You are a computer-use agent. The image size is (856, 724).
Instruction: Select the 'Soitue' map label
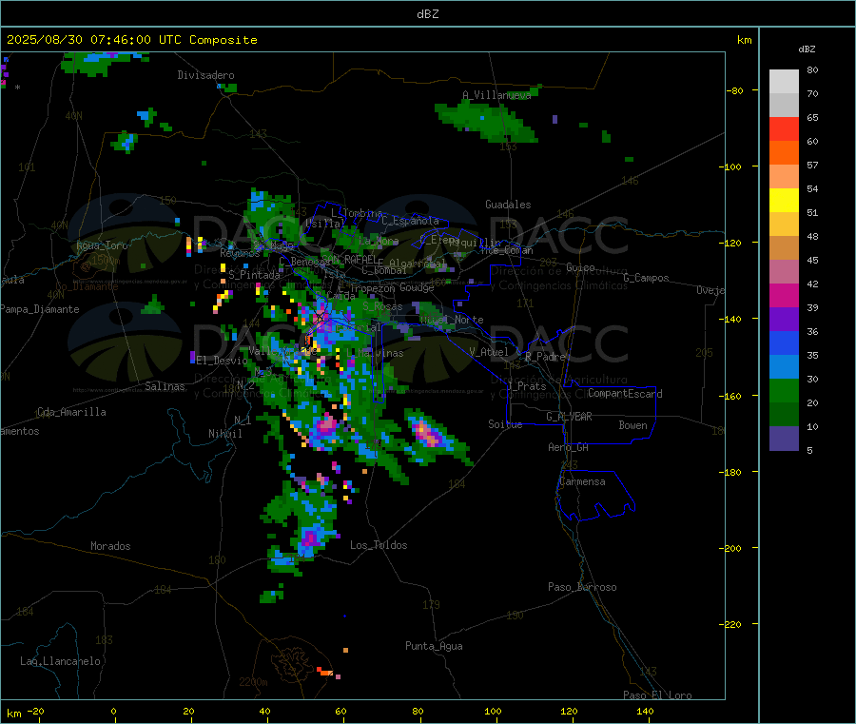[x=505, y=424]
